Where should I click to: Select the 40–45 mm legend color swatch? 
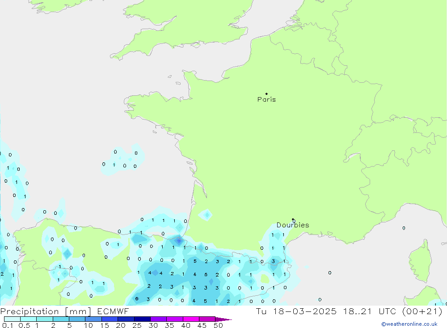191,319
